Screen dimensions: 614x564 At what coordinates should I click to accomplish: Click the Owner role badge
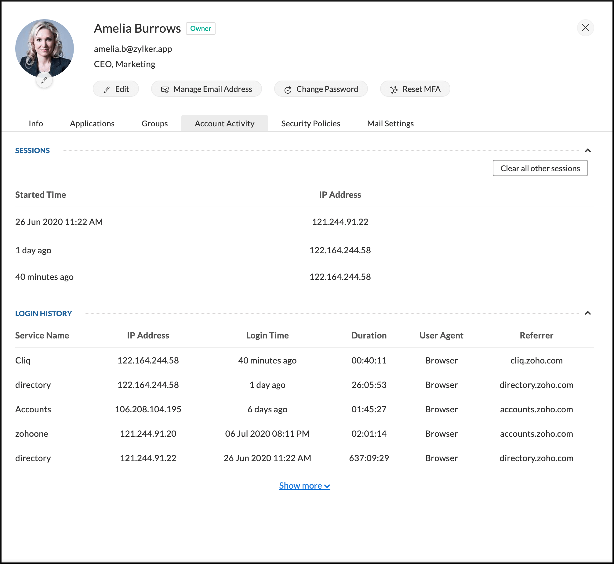[201, 29]
